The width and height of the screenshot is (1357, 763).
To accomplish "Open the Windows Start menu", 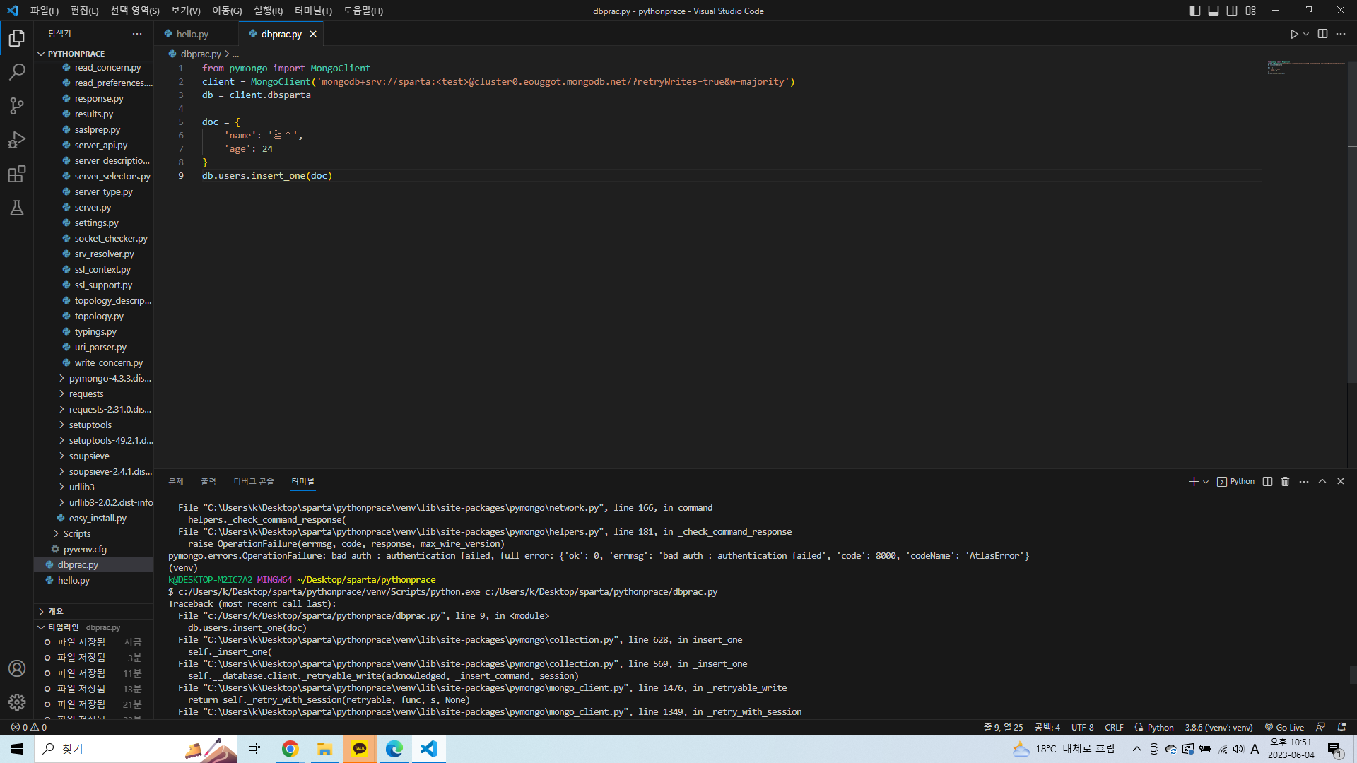I will (x=17, y=749).
